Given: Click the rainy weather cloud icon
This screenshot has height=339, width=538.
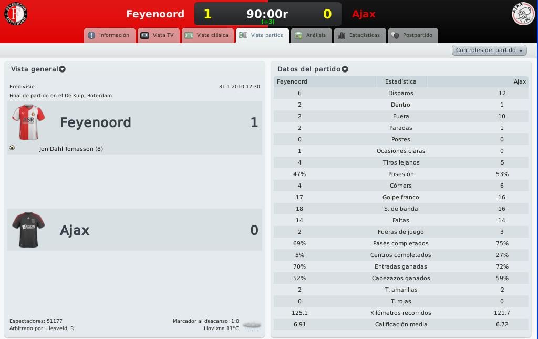Looking at the screenshot, I should (252, 325).
